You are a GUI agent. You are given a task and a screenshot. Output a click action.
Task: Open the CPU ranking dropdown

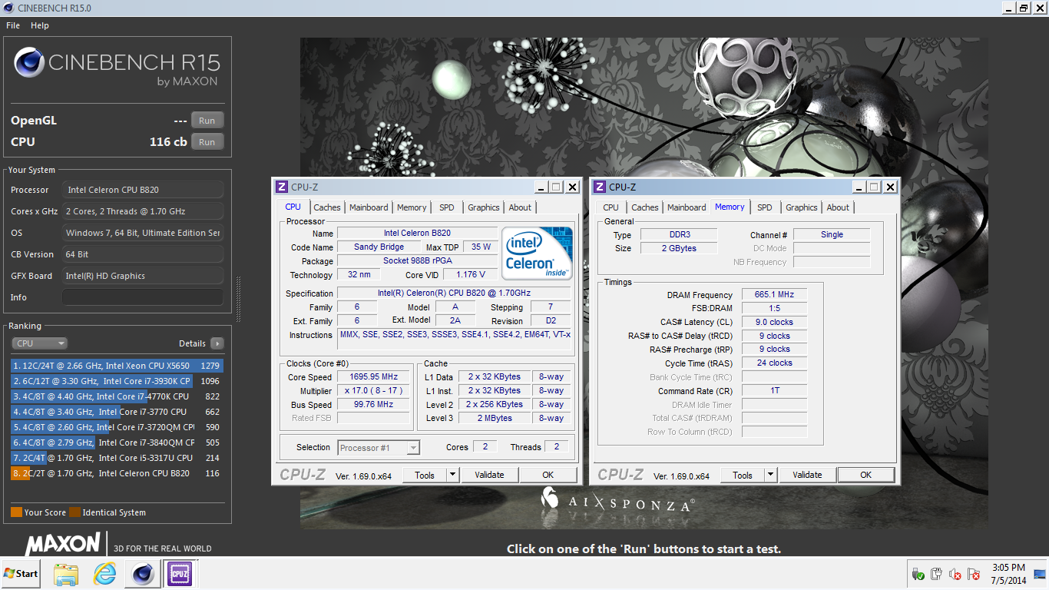pyautogui.click(x=40, y=343)
